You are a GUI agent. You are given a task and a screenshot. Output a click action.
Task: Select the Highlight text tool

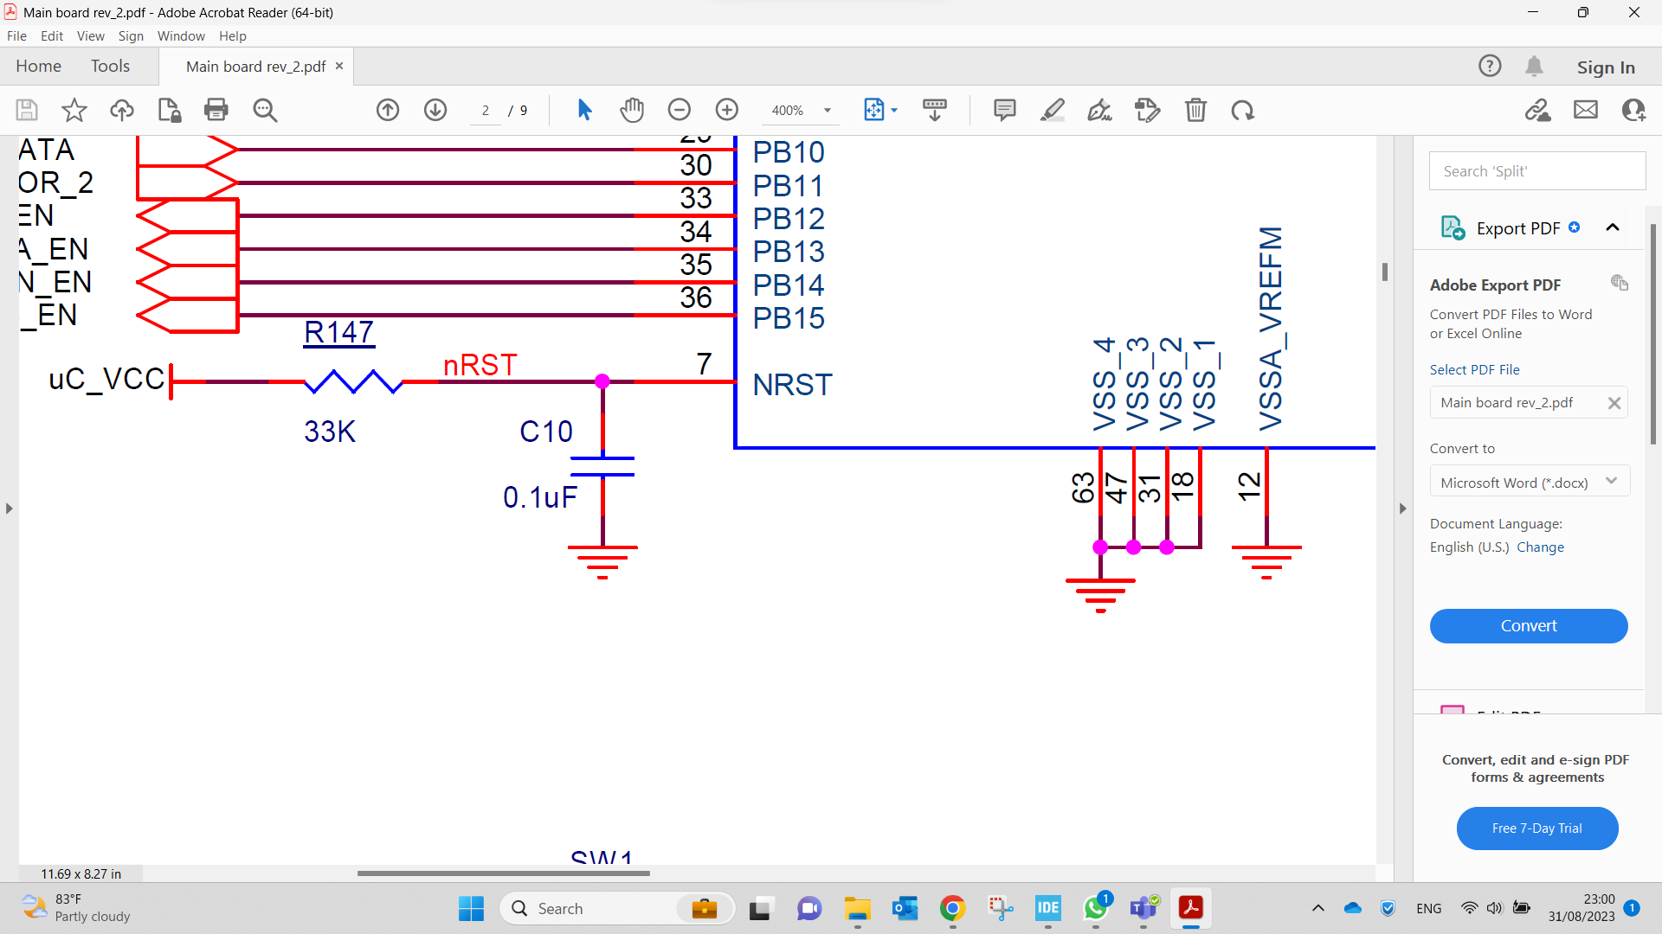[x=1053, y=110]
